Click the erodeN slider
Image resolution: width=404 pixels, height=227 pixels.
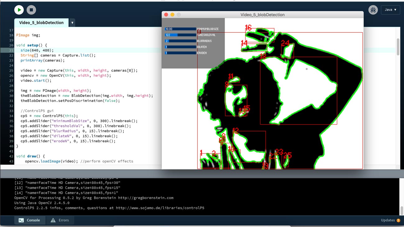180,53
